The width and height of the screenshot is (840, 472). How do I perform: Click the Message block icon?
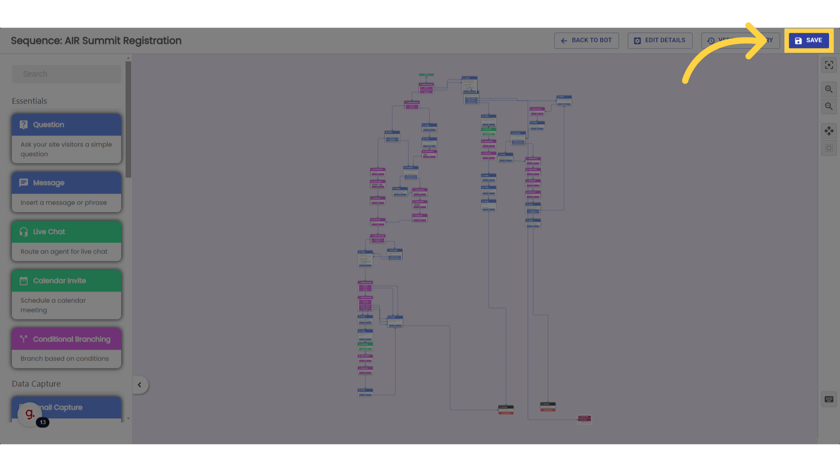(24, 183)
